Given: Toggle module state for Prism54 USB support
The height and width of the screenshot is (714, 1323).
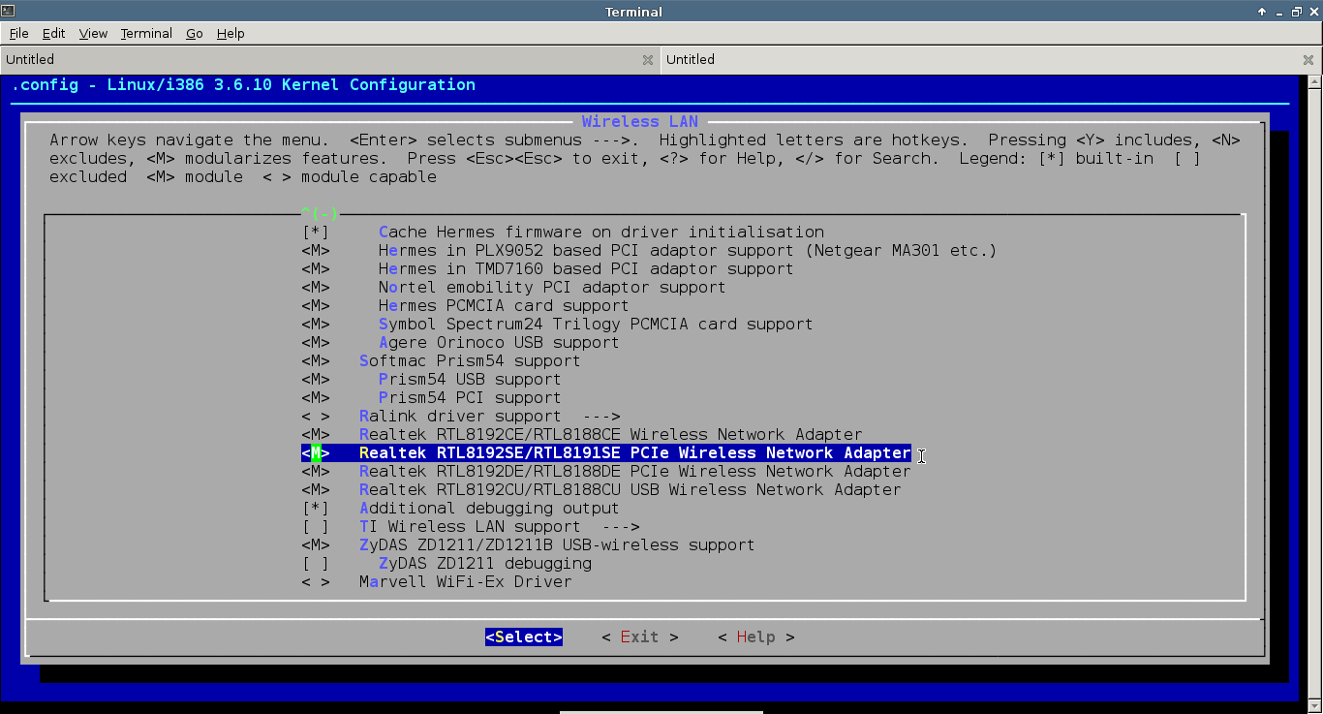Looking at the screenshot, I should pos(316,379).
